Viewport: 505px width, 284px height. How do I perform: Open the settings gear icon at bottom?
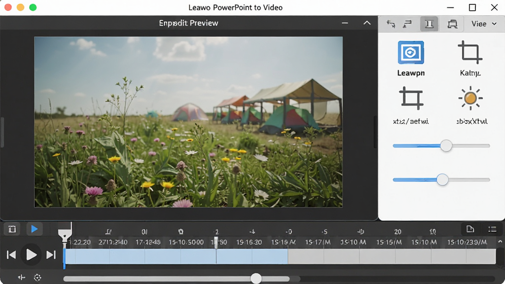[37, 277]
